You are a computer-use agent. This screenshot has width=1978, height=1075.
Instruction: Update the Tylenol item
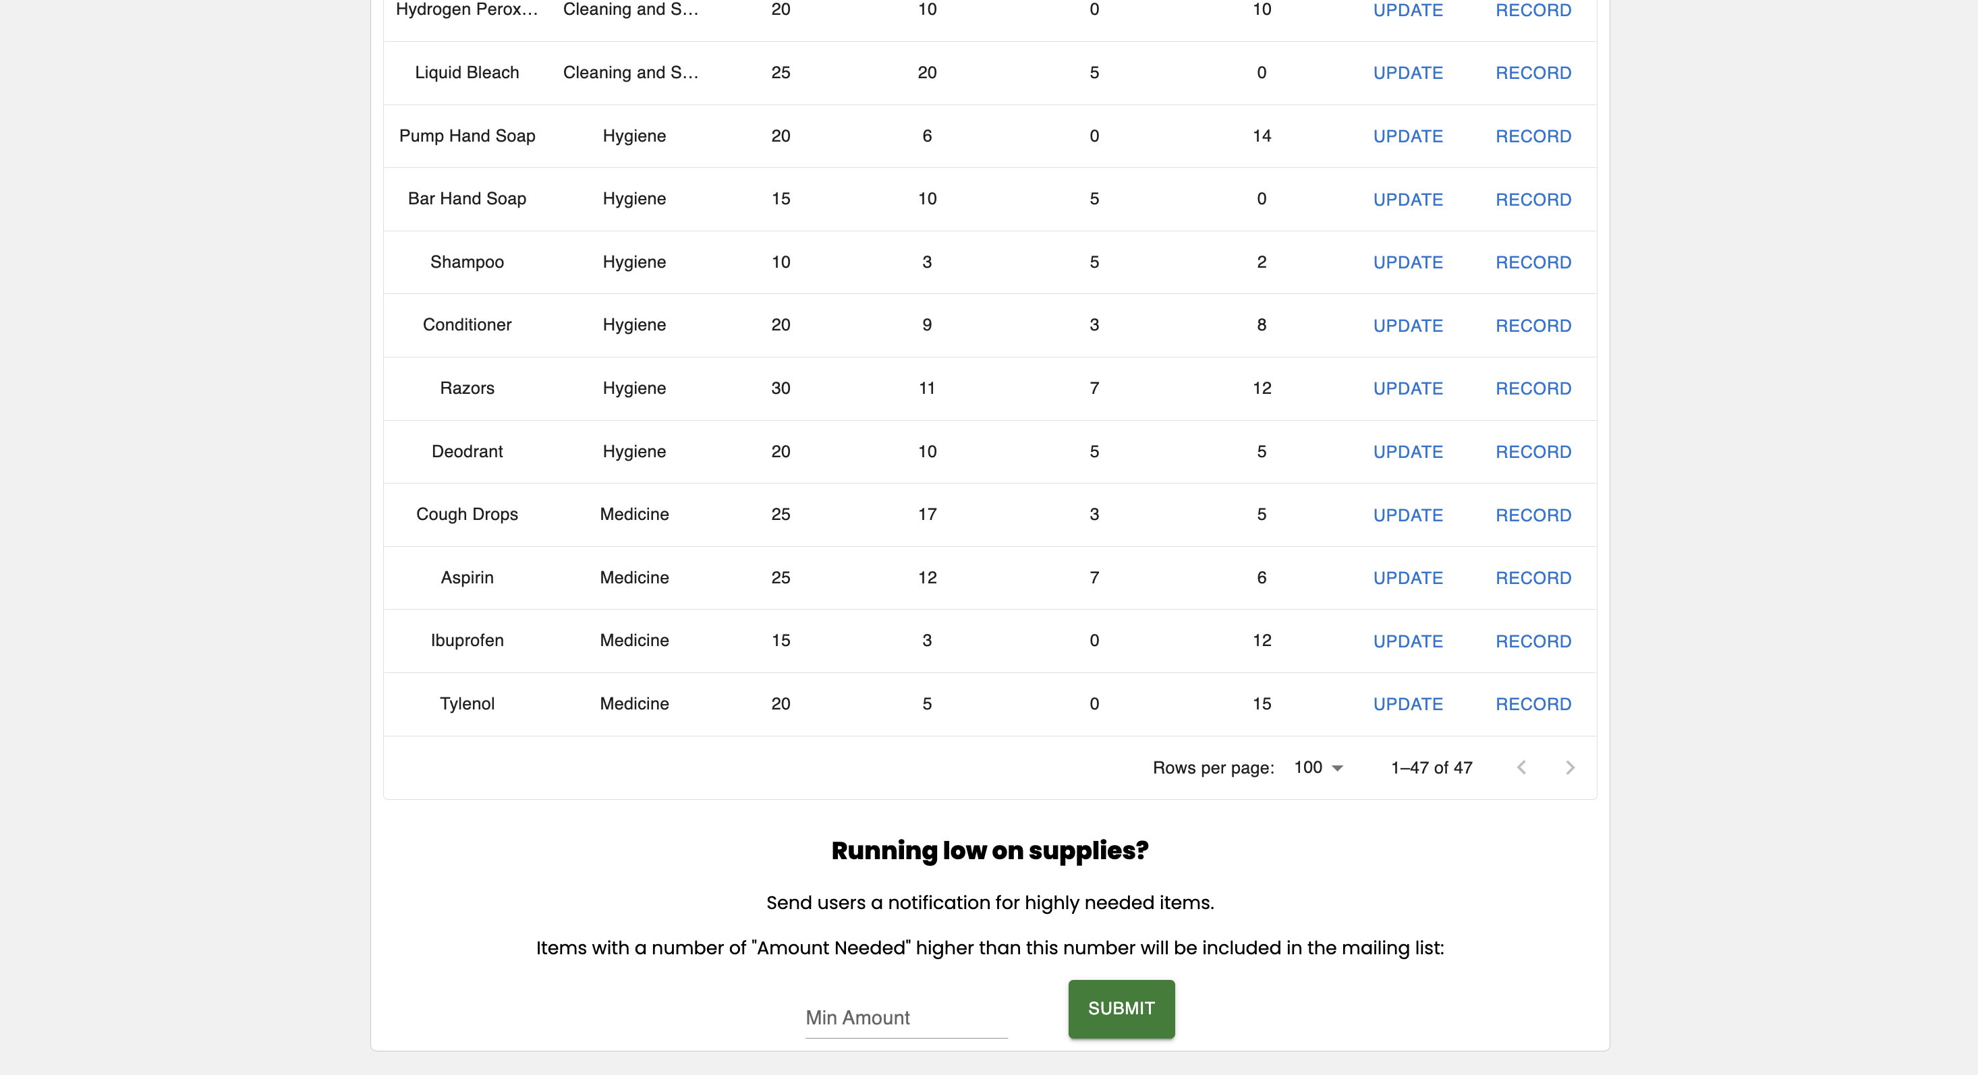pyautogui.click(x=1407, y=704)
